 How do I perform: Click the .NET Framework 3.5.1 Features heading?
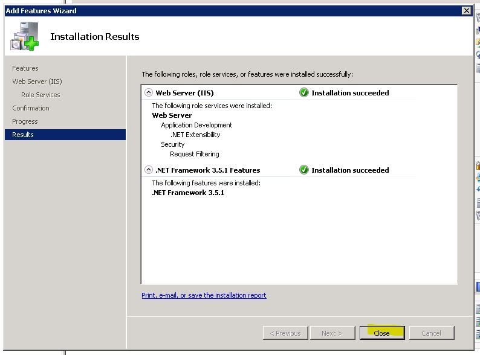pyautogui.click(x=207, y=170)
